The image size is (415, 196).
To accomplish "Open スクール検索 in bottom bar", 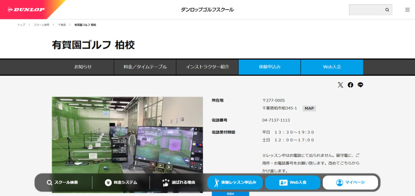I will tap(62, 182).
